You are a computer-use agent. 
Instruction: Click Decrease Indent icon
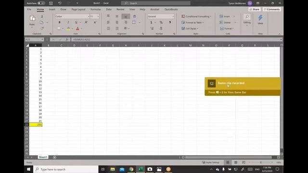click(x=108, y=28)
